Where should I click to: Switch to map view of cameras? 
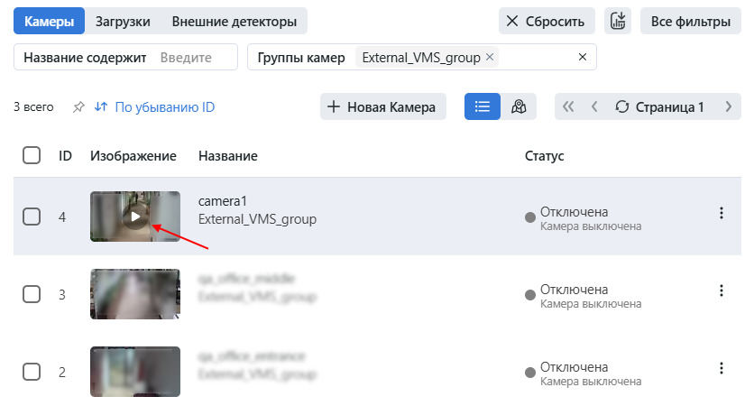(x=519, y=106)
